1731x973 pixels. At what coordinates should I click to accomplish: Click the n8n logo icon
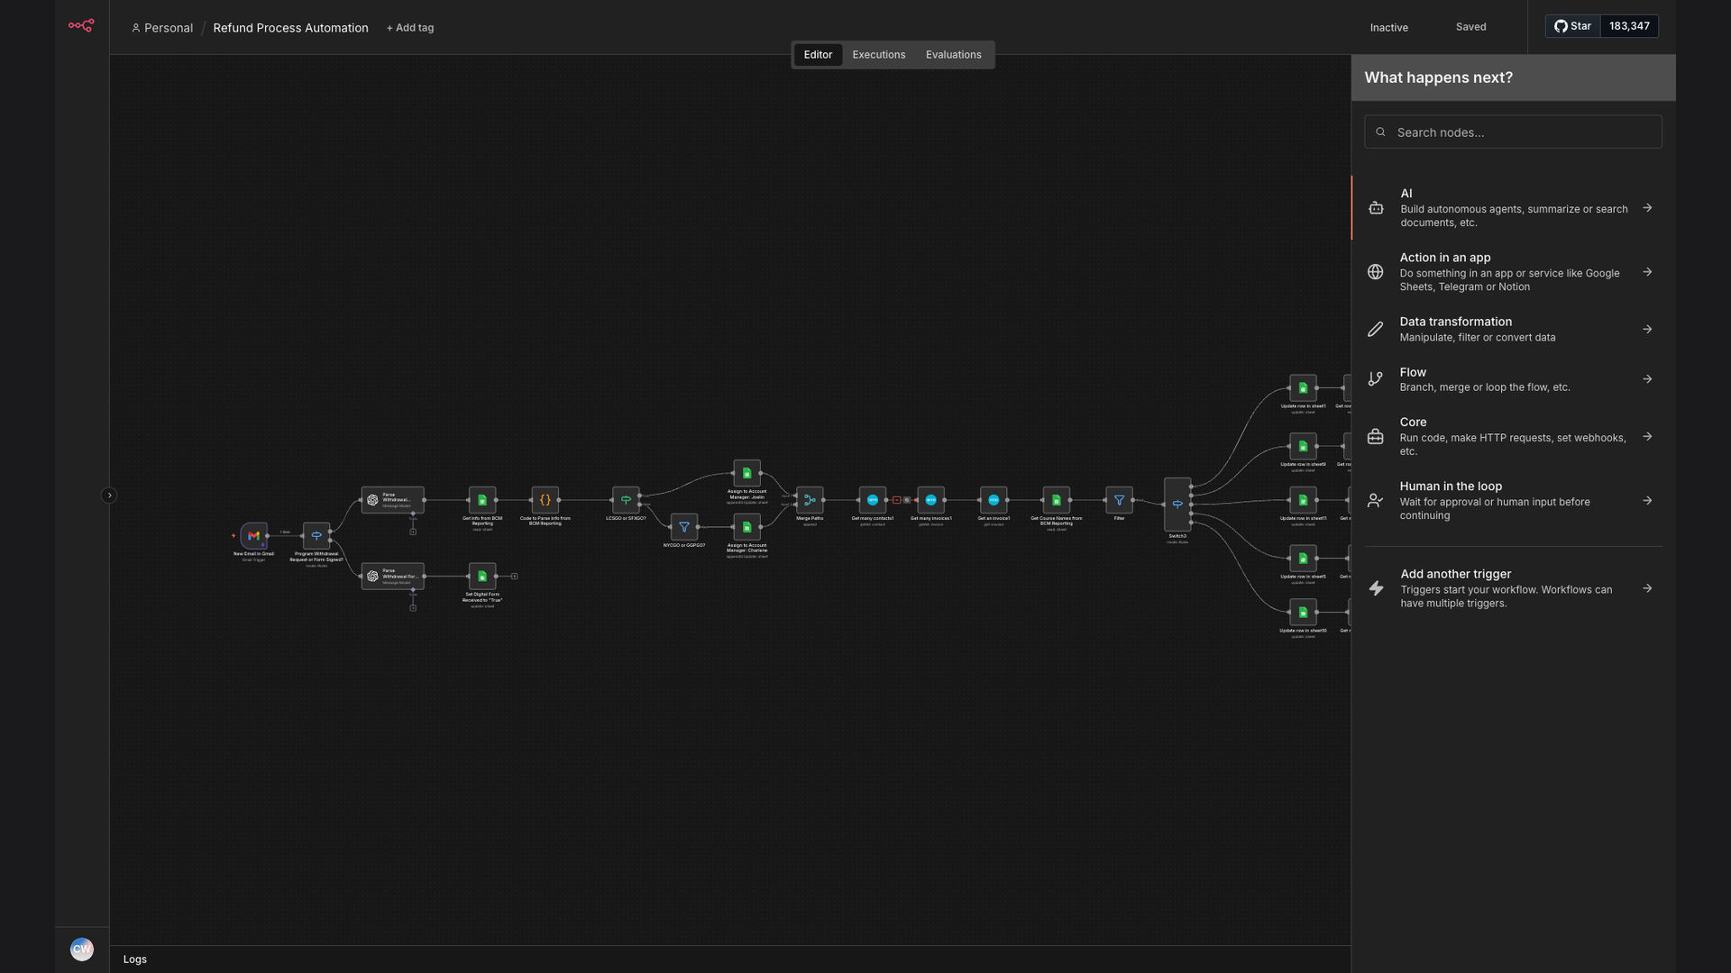click(x=81, y=25)
